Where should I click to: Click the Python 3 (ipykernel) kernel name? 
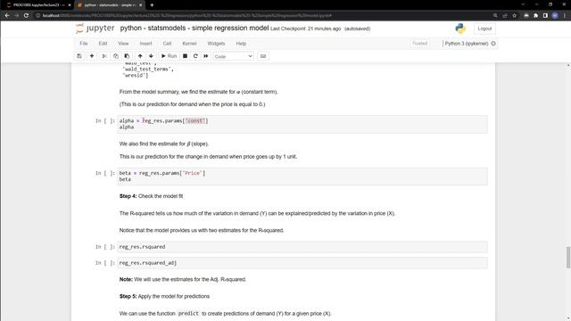pyautogui.click(x=467, y=44)
